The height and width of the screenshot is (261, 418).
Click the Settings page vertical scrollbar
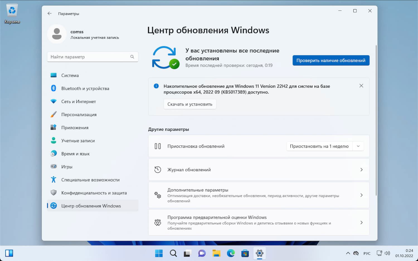point(376,120)
